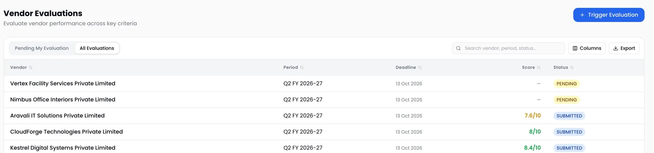Click SUBMITTED badge for CloudForge Technologies
This screenshot has width=654, height=153.
click(x=569, y=132)
